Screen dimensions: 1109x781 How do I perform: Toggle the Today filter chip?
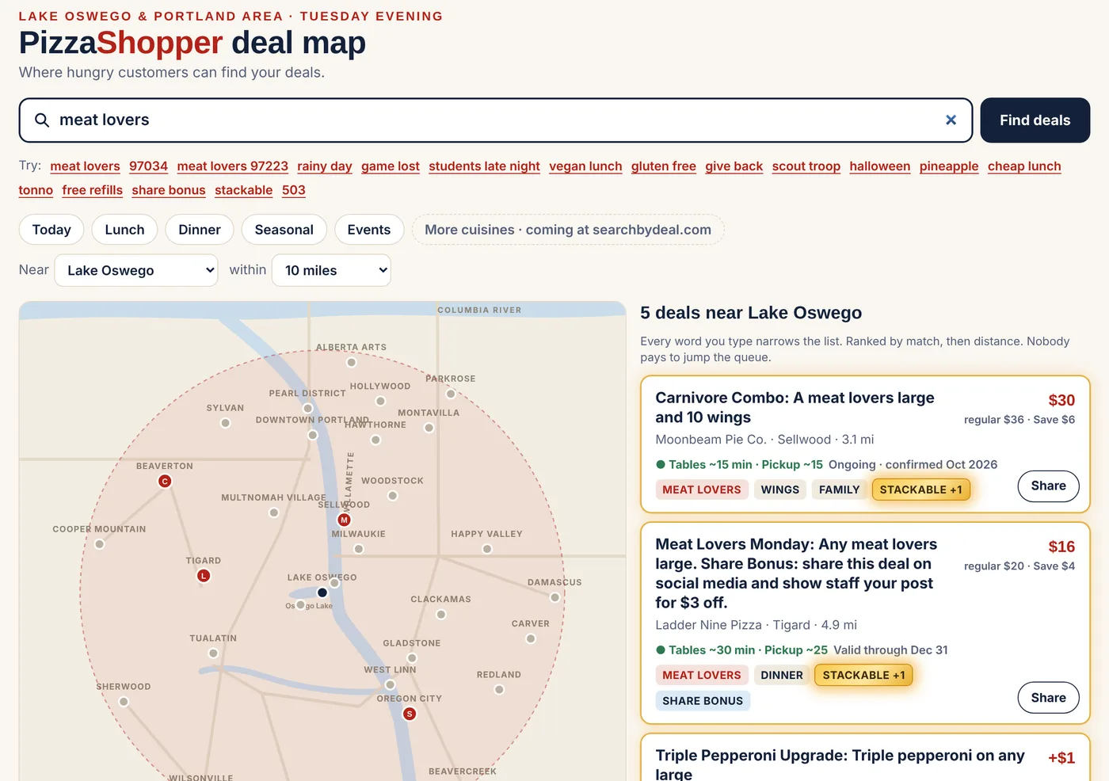click(x=51, y=230)
